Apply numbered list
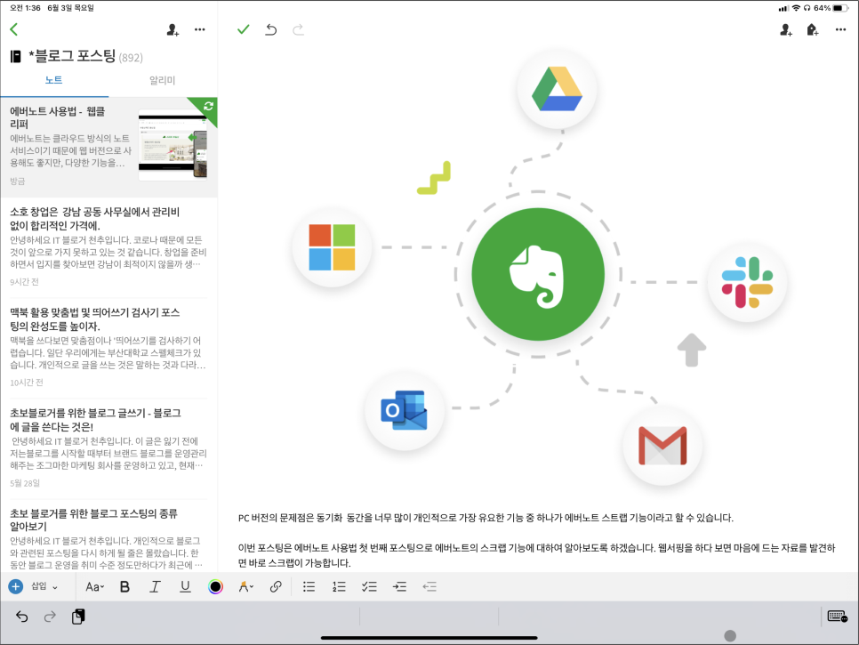 click(339, 587)
